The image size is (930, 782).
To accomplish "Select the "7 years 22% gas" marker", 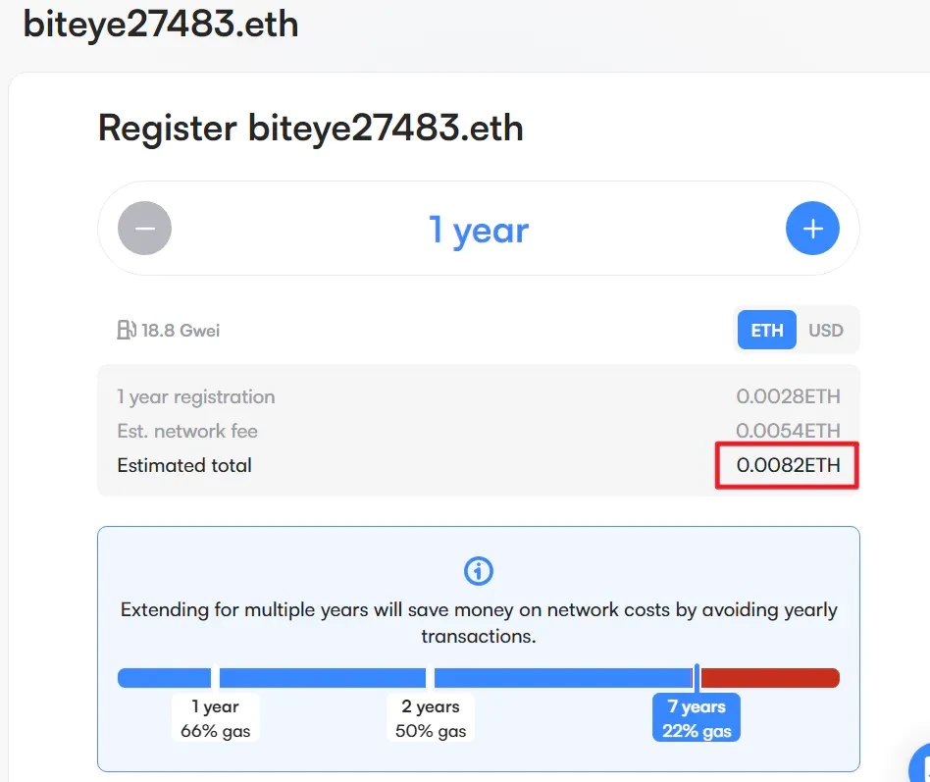I will point(697,718).
